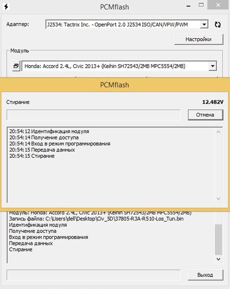Click main log line 'Вход в режим программирования'

click(x=49, y=237)
